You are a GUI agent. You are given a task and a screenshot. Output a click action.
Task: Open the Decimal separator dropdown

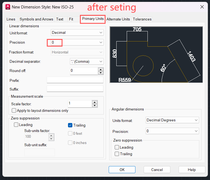[87, 62]
